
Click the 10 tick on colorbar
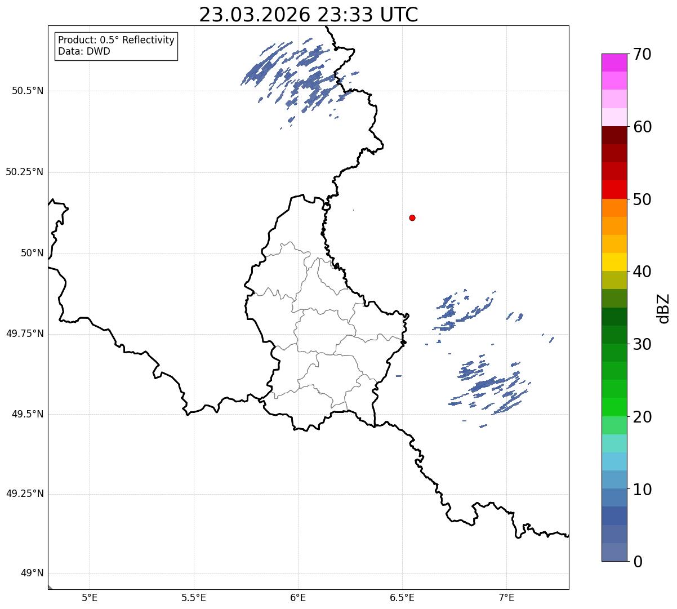coord(642,490)
